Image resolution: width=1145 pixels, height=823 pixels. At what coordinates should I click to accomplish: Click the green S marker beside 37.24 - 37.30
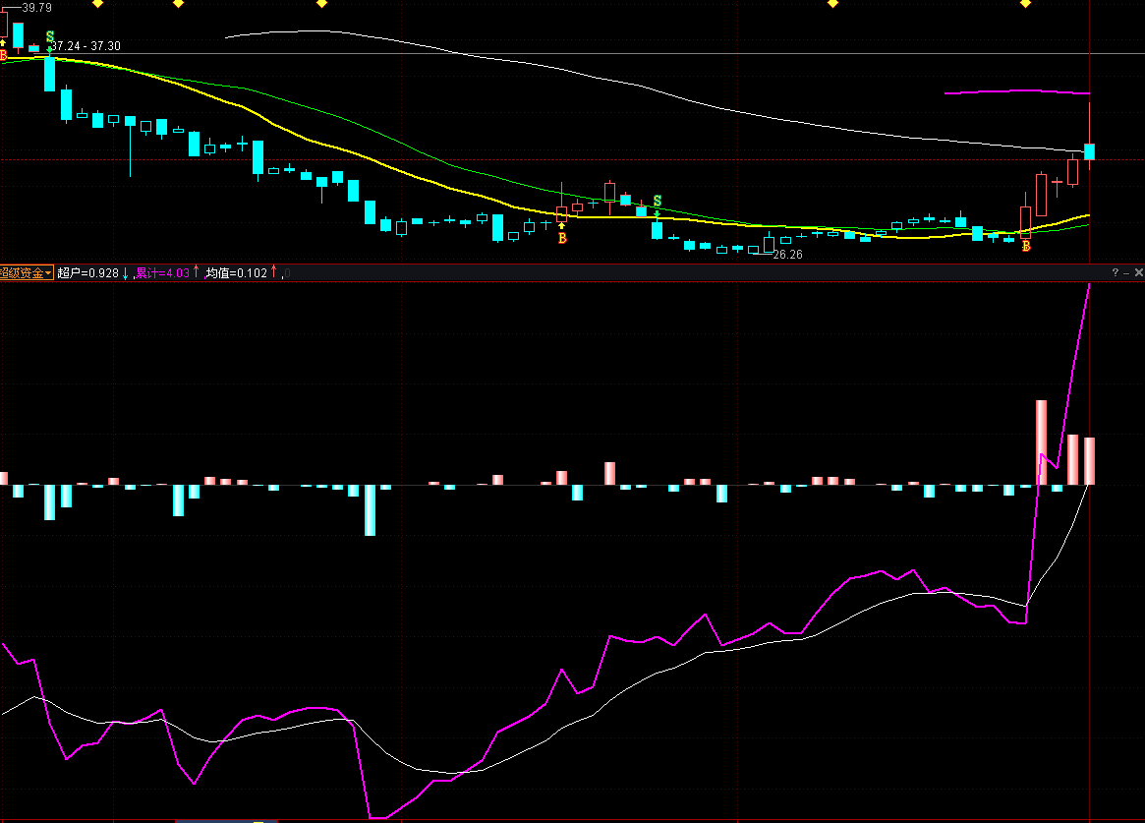click(50, 36)
